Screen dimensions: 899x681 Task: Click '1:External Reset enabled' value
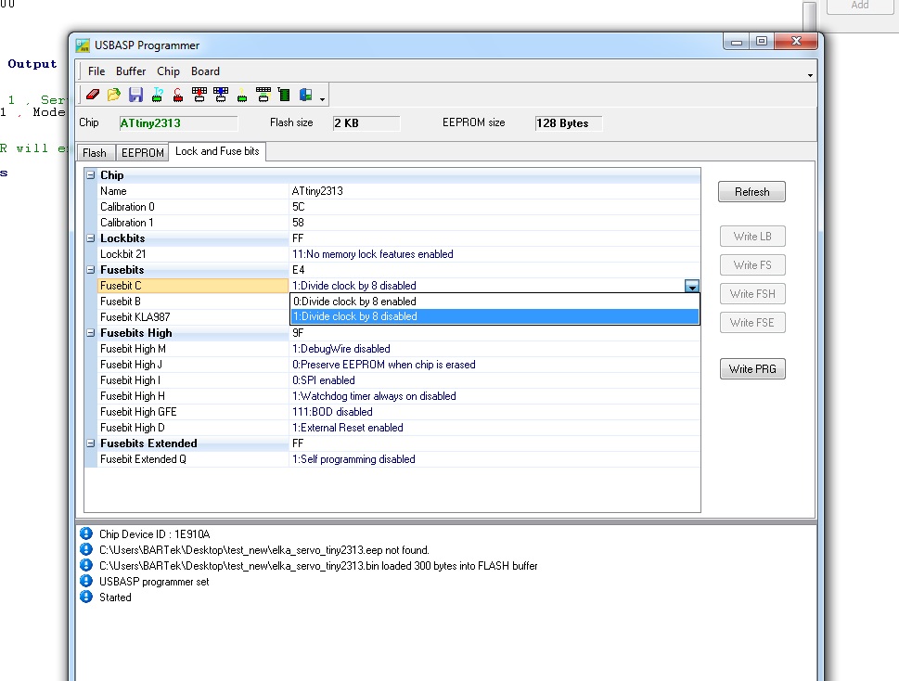point(347,428)
